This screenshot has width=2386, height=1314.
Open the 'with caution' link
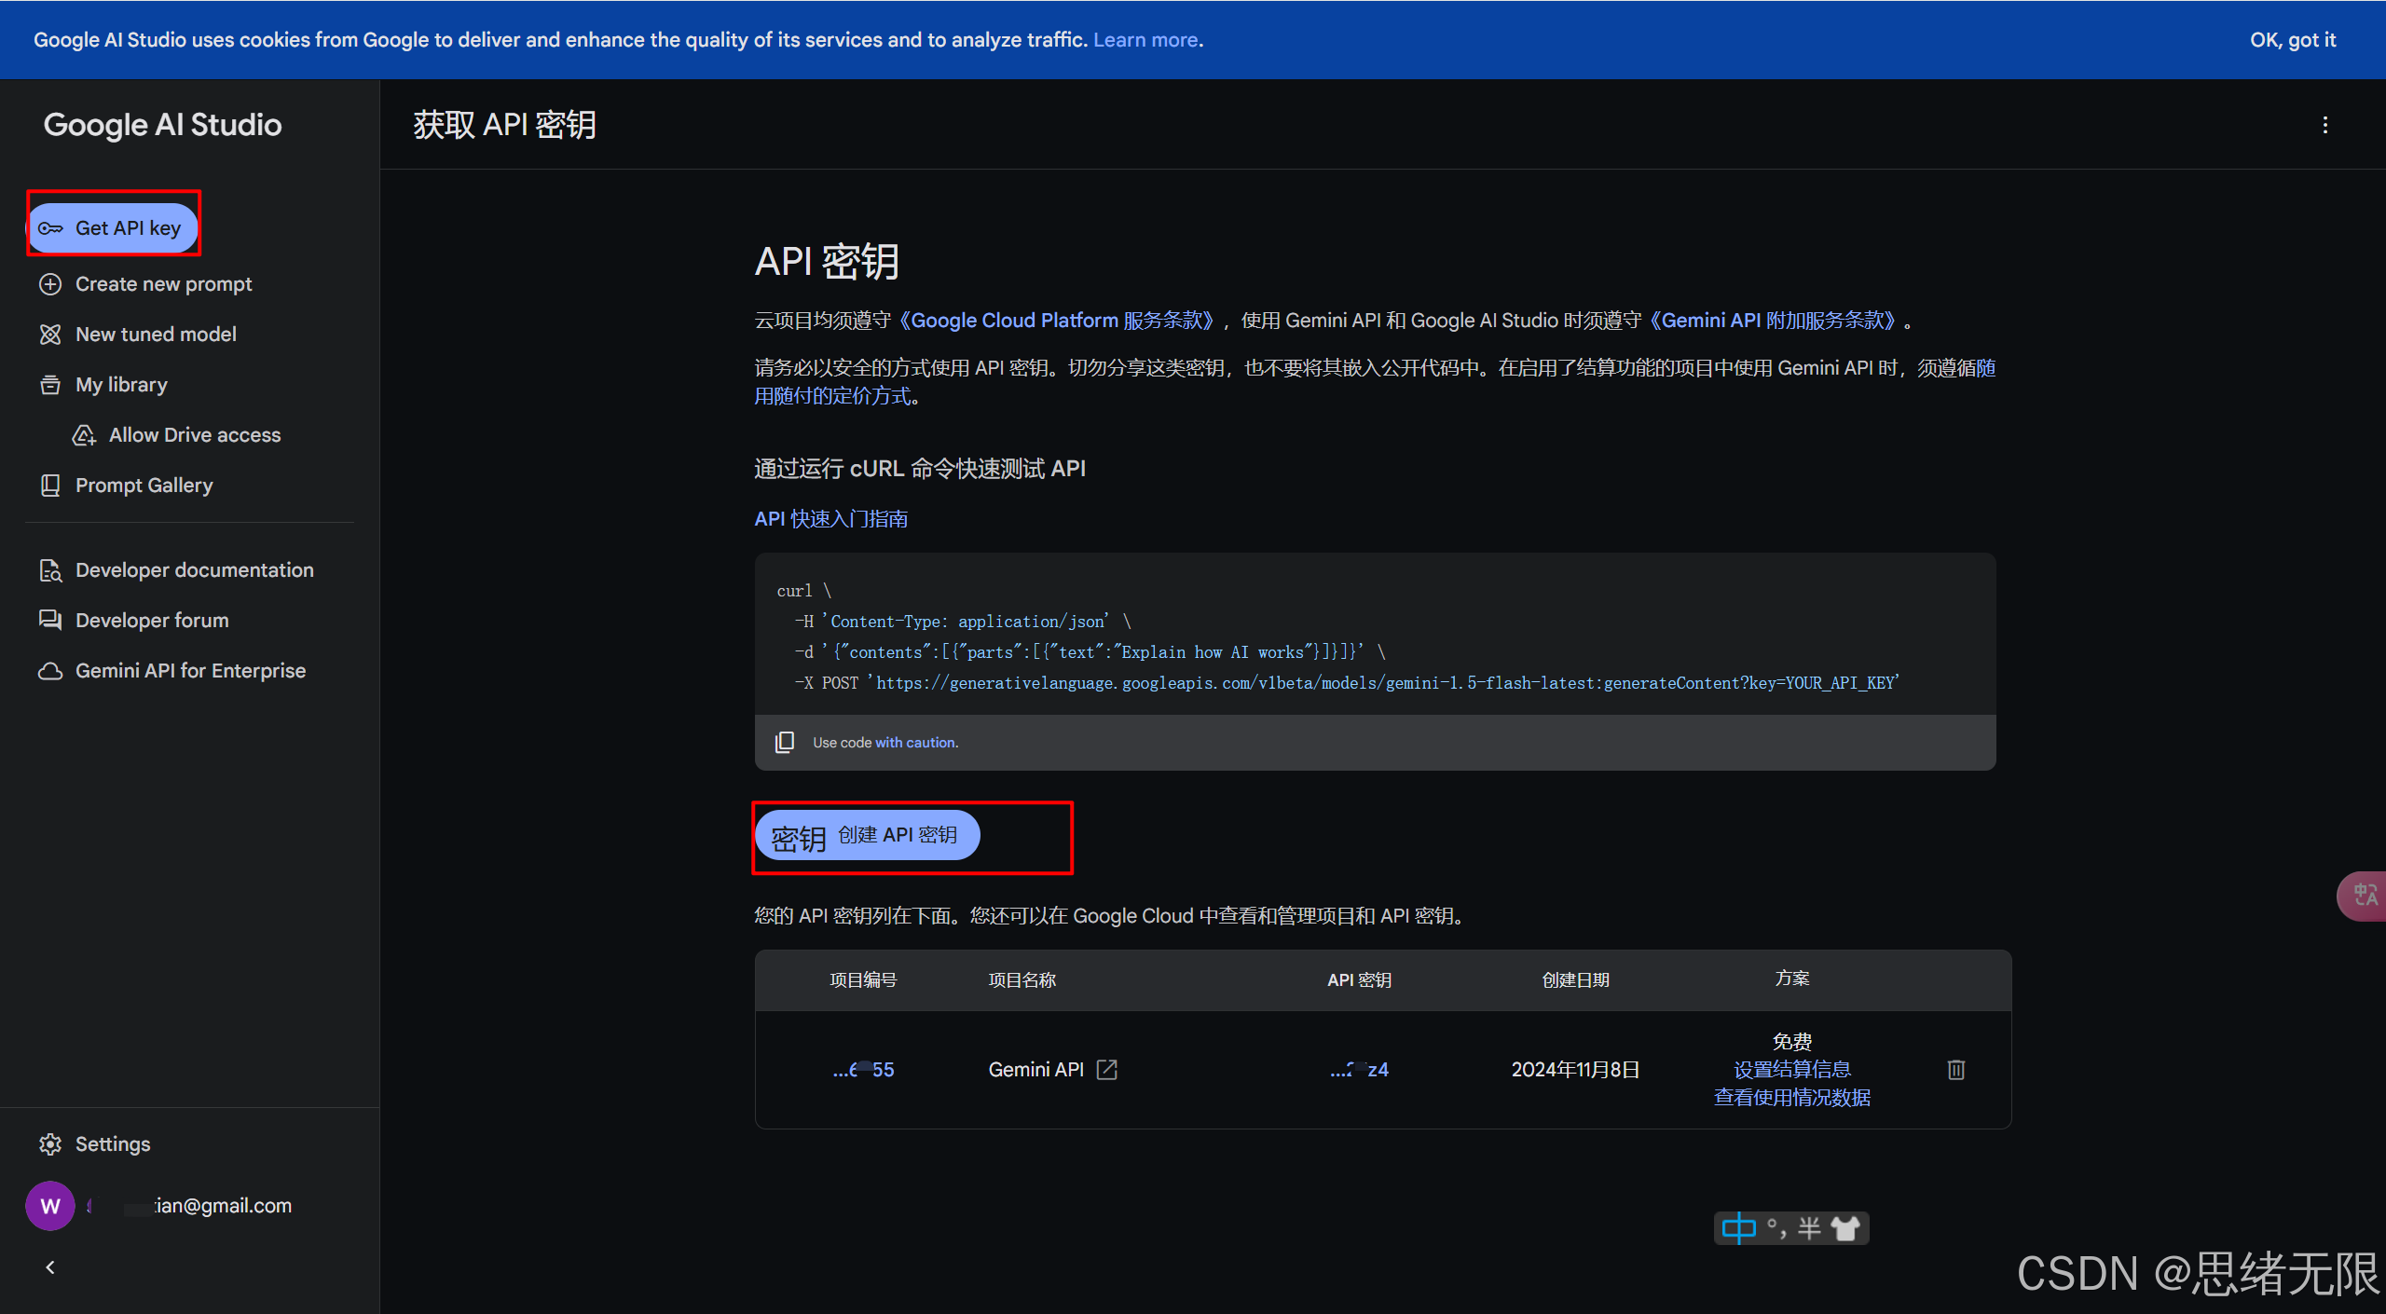916,742
